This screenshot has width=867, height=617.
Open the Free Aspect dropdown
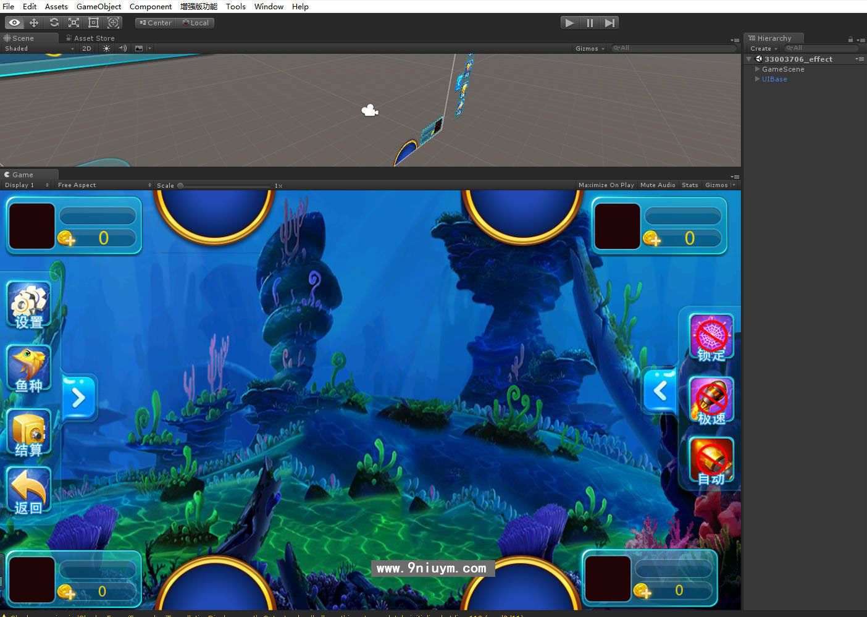[x=104, y=185]
